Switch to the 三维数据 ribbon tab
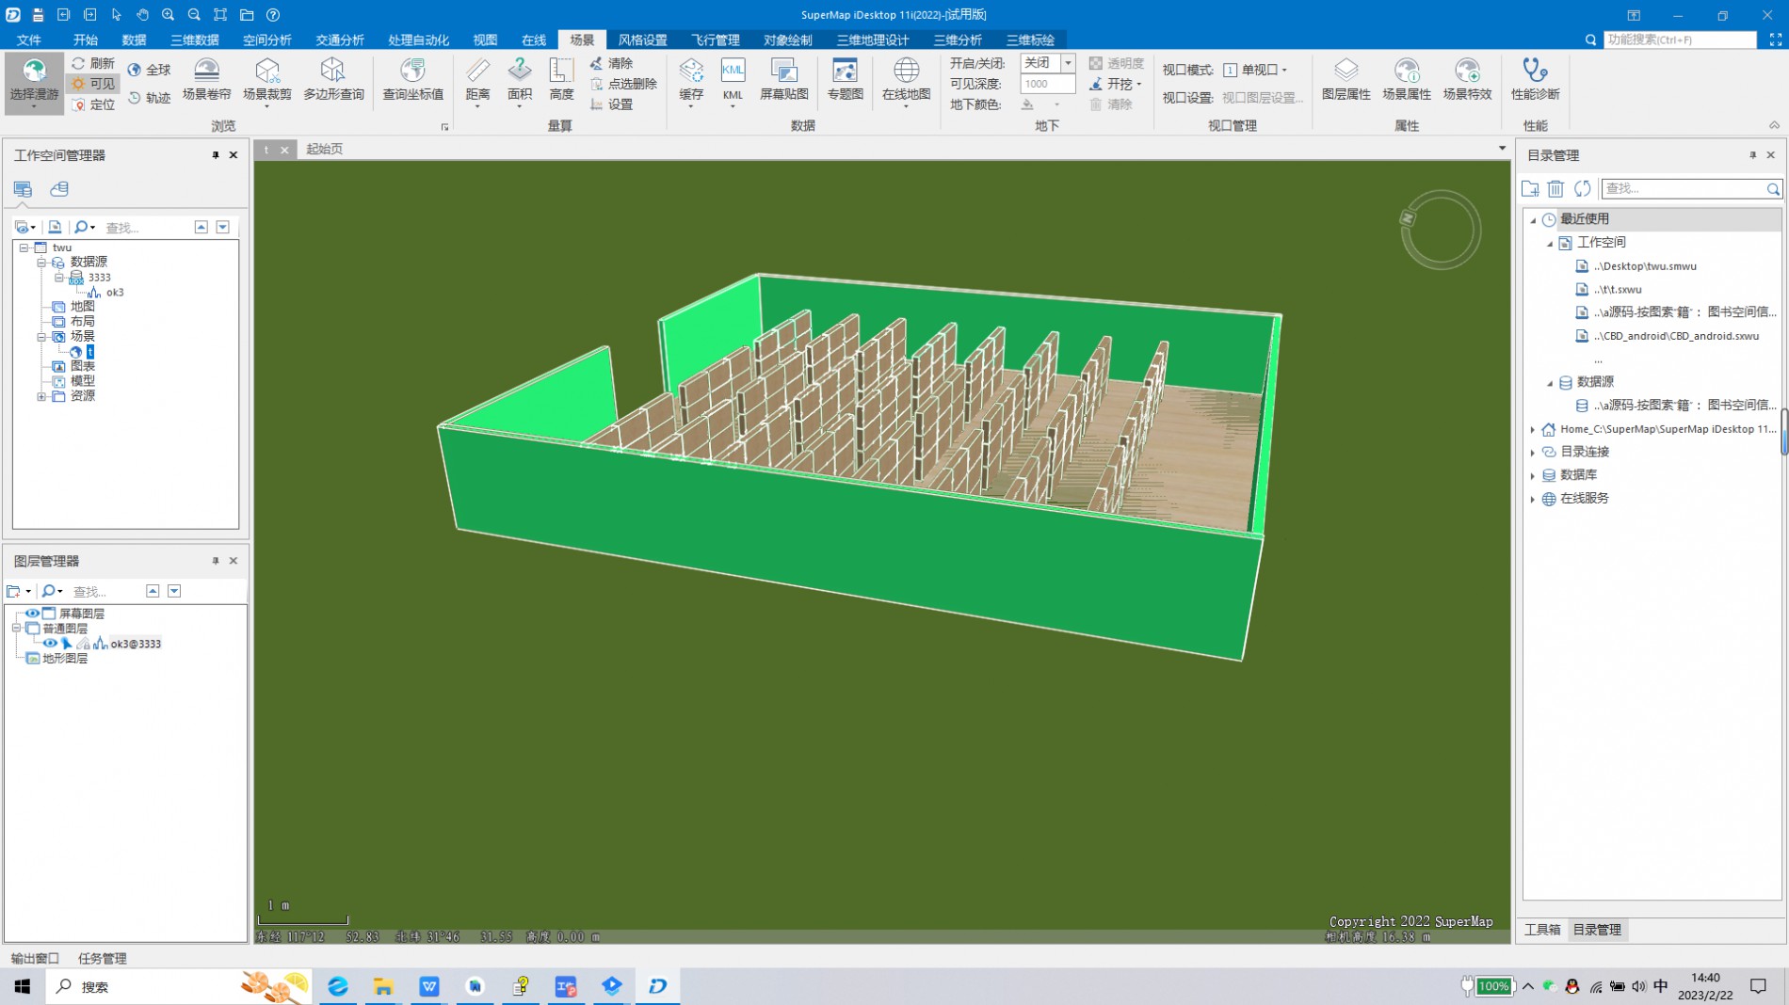This screenshot has height=1005, width=1789. [x=195, y=40]
